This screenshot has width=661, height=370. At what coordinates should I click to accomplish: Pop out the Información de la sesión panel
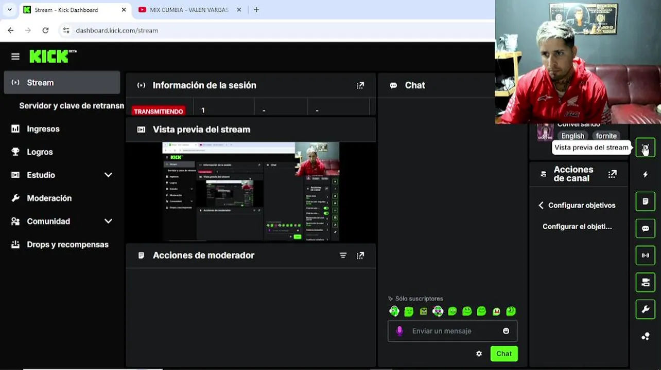click(x=360, y=85)
